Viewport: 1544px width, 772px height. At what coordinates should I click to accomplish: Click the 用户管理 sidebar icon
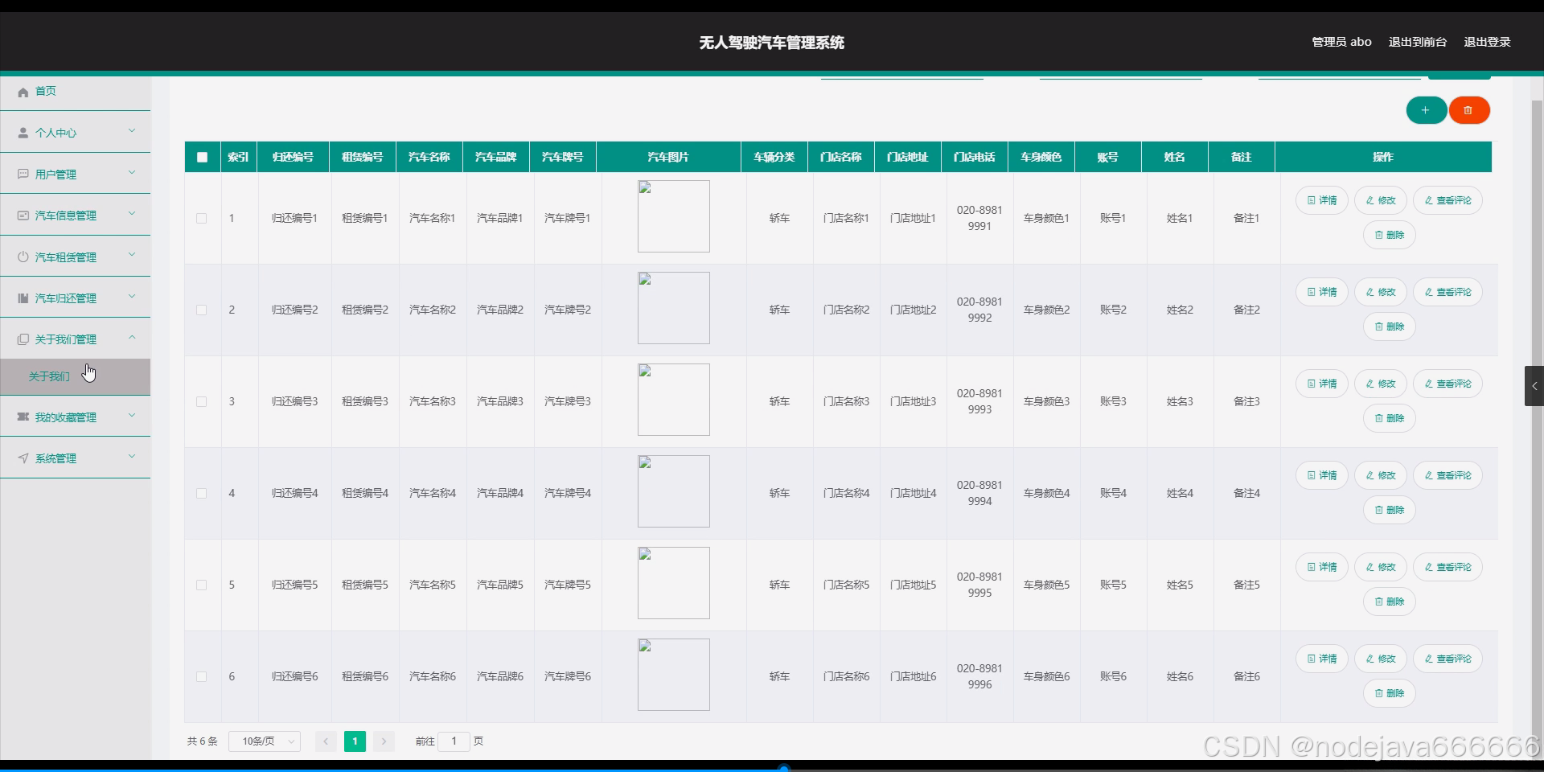pyautogui.click(x=23, y=174)
